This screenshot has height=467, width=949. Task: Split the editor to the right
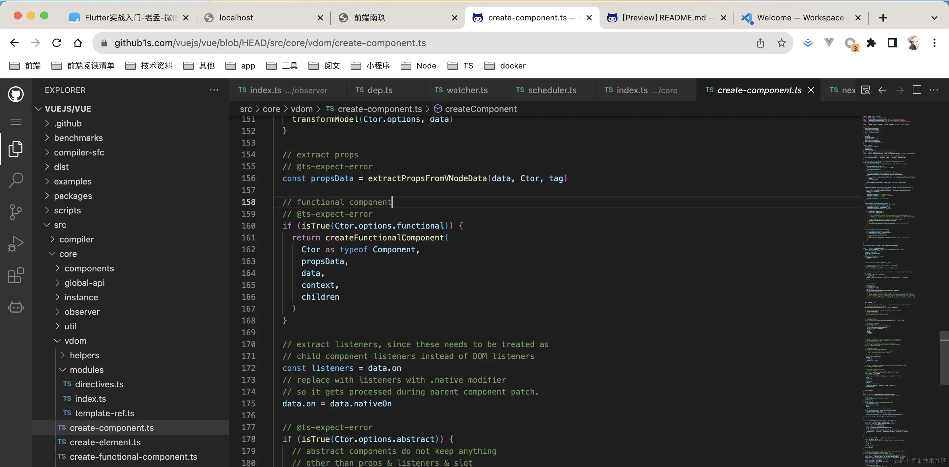click(x=917, y=90)
